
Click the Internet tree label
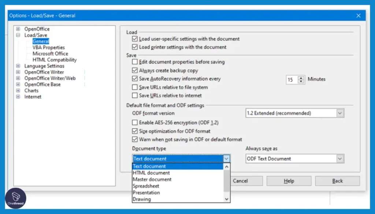pyautogui.click(x=33, y=97)
